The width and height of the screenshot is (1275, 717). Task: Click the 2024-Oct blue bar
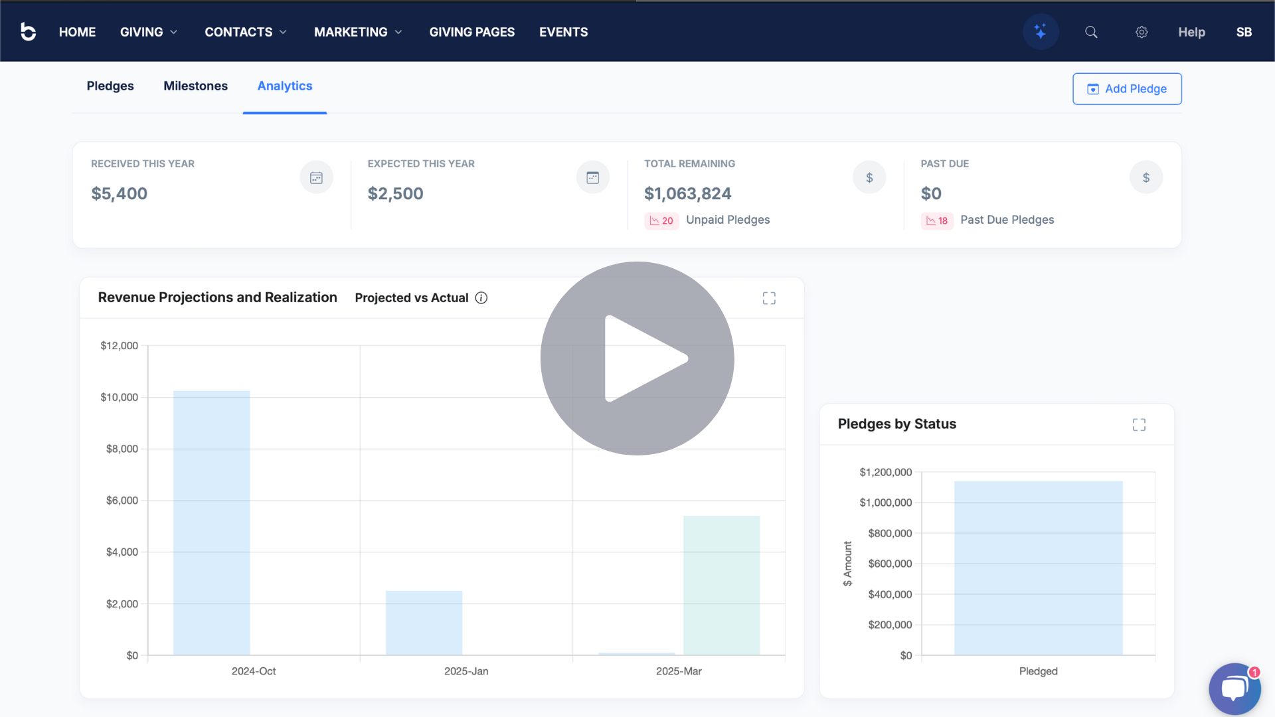(x=211, y=523)
